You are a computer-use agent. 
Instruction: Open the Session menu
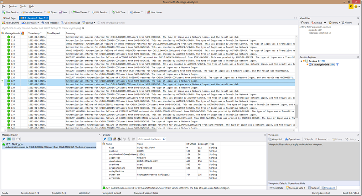(x=13, y=6)
